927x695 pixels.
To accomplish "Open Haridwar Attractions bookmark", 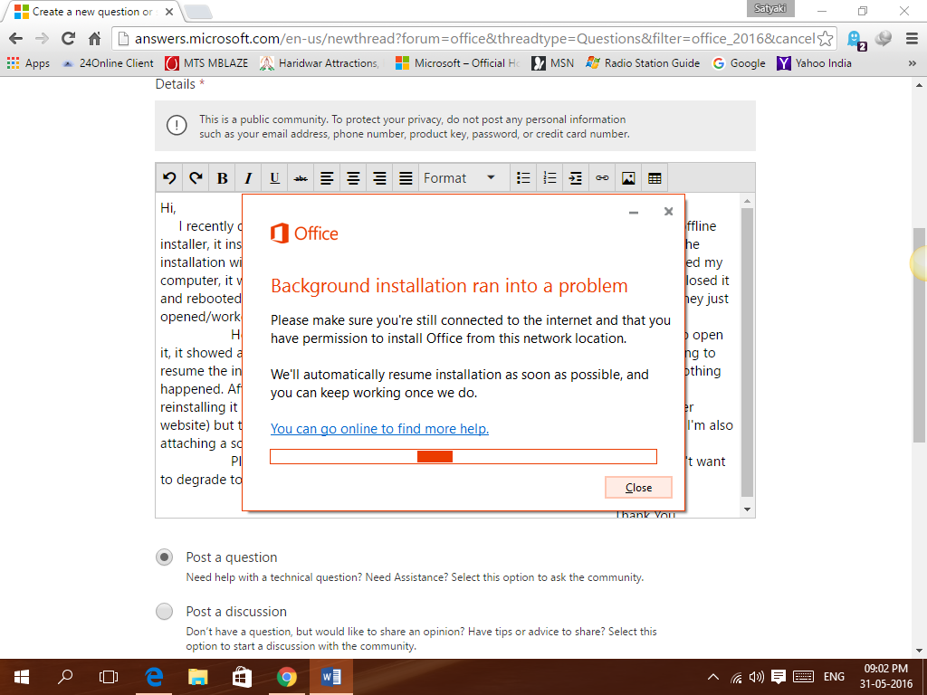I will [x=320, y=63].
